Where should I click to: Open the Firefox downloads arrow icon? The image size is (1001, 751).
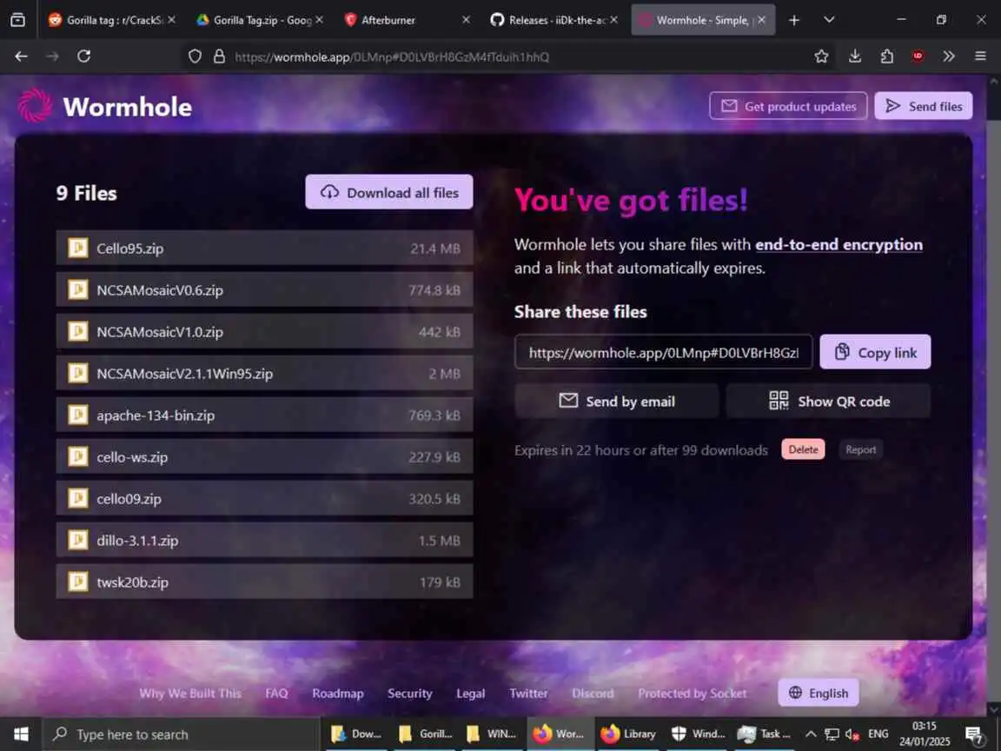[855, 56]
